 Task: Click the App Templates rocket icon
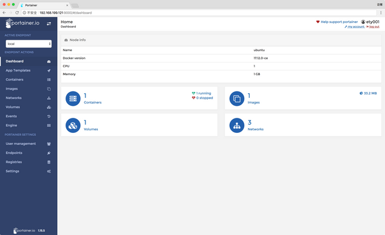coord(49,71)
